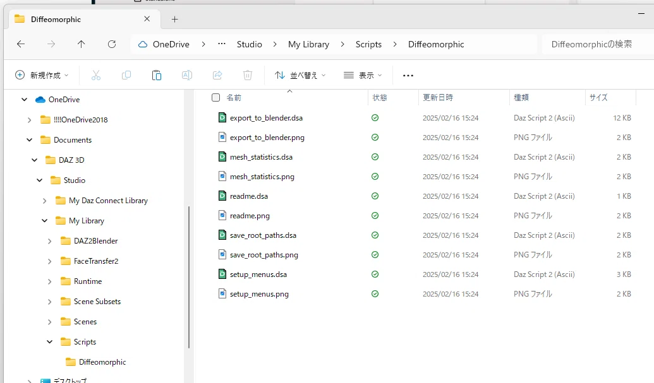
Task: Refresh the current folder view
Action: 112,44
